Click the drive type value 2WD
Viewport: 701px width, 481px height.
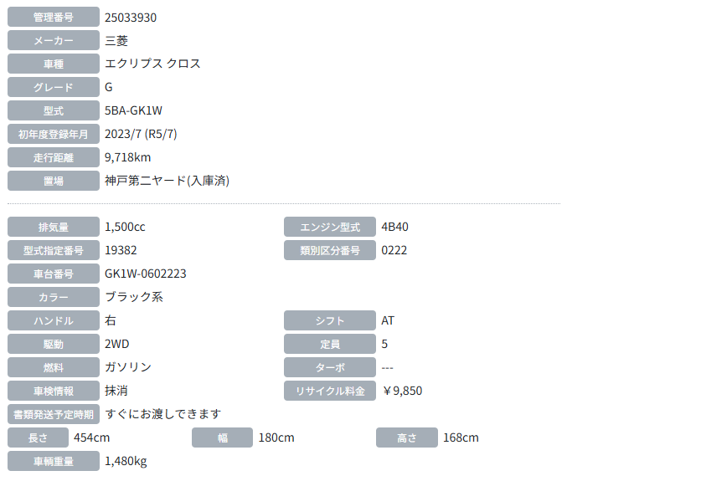[117, 344]
